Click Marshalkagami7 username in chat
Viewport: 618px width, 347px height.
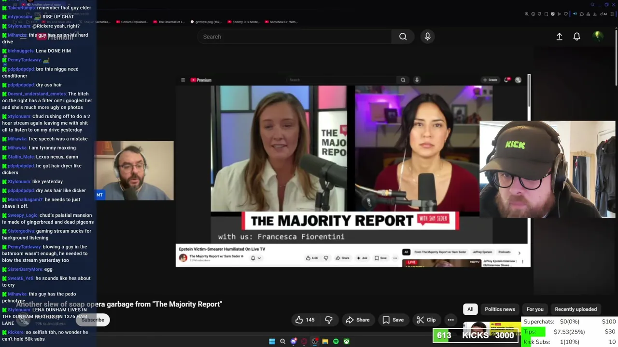point(25,200)
